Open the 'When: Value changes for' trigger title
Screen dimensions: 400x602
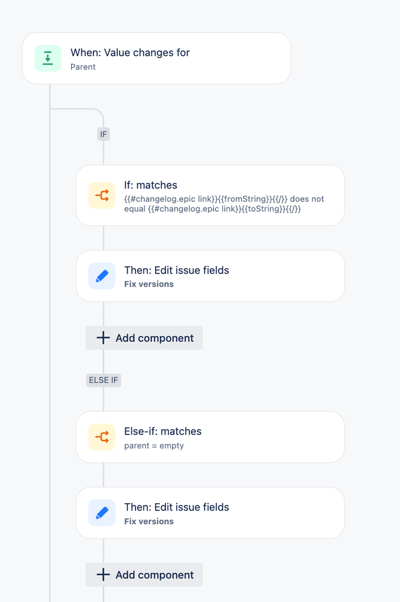(x=130, y=52)
